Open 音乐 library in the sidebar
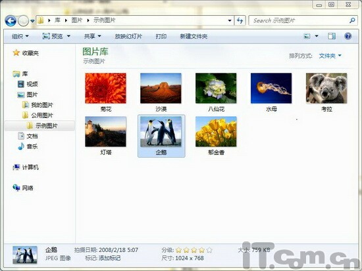 click(28, 146)
